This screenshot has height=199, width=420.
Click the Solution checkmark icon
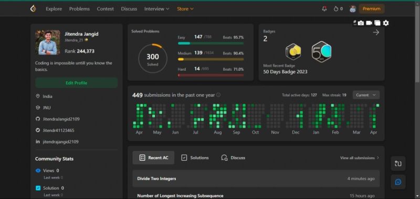38,188
